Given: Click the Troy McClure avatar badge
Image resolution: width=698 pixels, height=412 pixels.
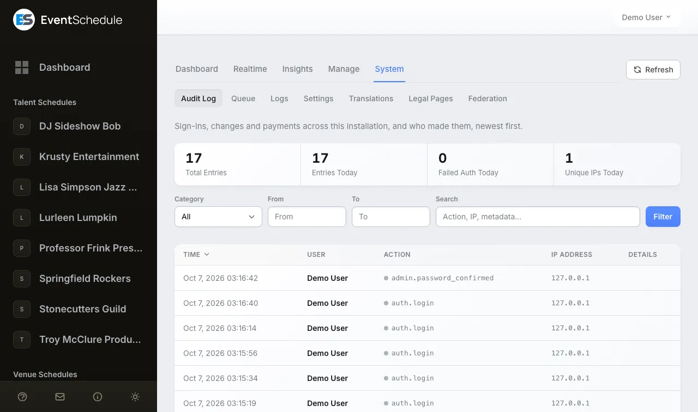Looking at the screenshot, I should [22, 340].
